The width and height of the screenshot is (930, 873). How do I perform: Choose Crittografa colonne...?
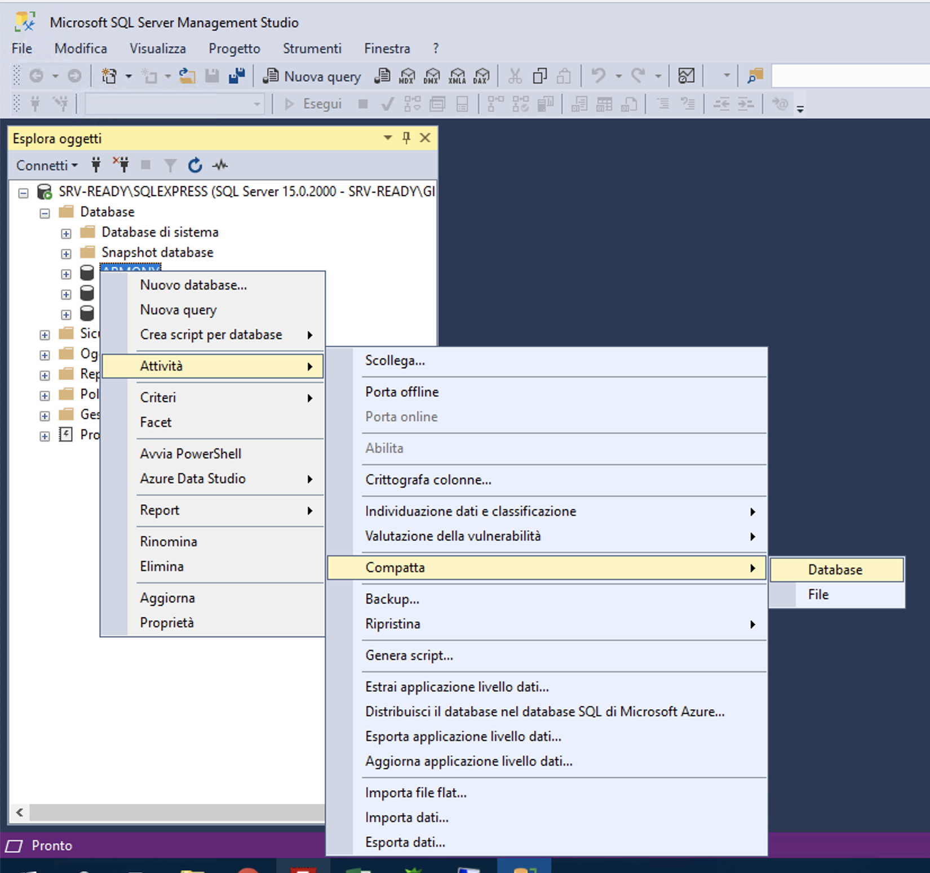[x=547, y=480]
